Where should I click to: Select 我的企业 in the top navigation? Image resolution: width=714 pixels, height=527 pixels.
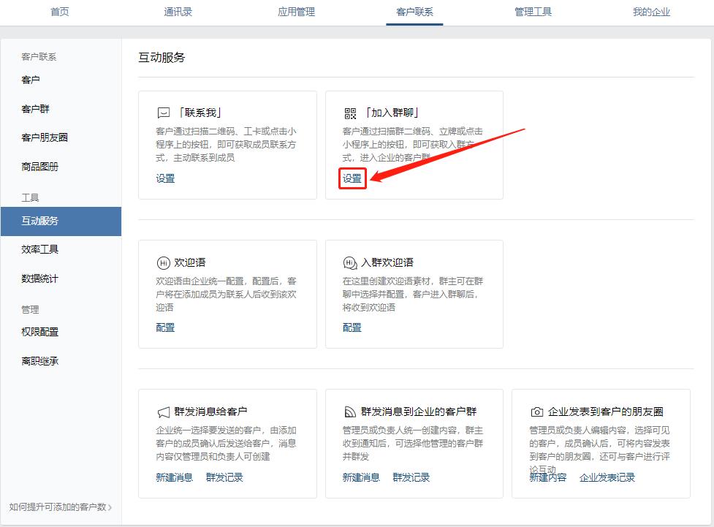[651, 12]
